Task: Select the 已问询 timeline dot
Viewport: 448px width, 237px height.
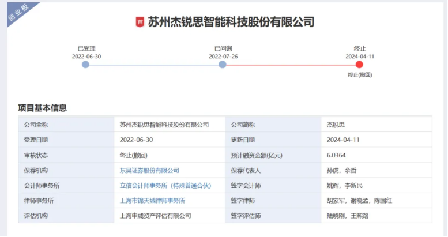Action: [x=223, y=65]
